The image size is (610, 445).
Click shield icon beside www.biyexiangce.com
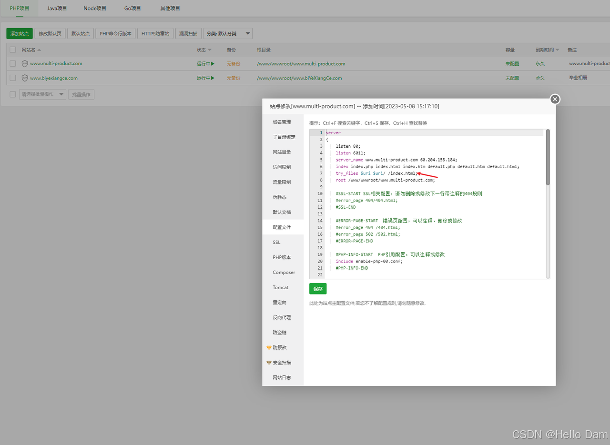click(25, 78)
